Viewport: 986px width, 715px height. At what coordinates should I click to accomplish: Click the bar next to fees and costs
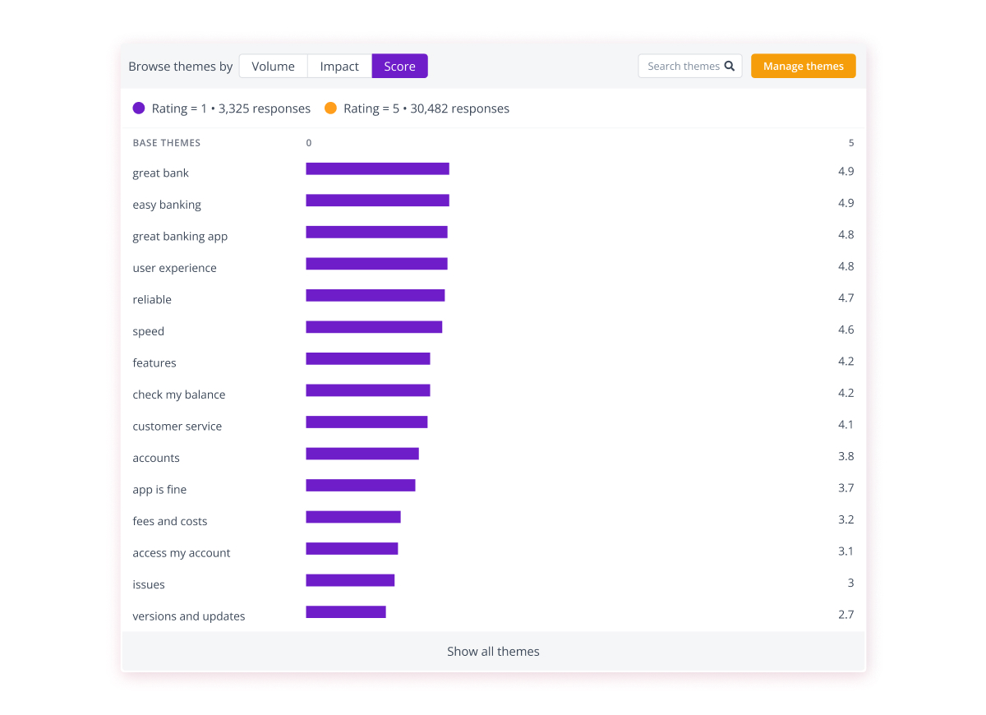tap(353, 516)
